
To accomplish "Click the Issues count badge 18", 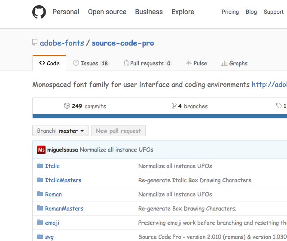I will pos(105,63).
